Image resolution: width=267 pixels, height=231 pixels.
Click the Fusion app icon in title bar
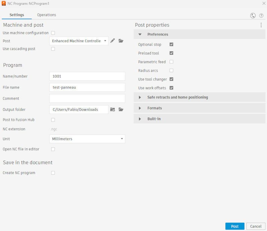(4, 3)
